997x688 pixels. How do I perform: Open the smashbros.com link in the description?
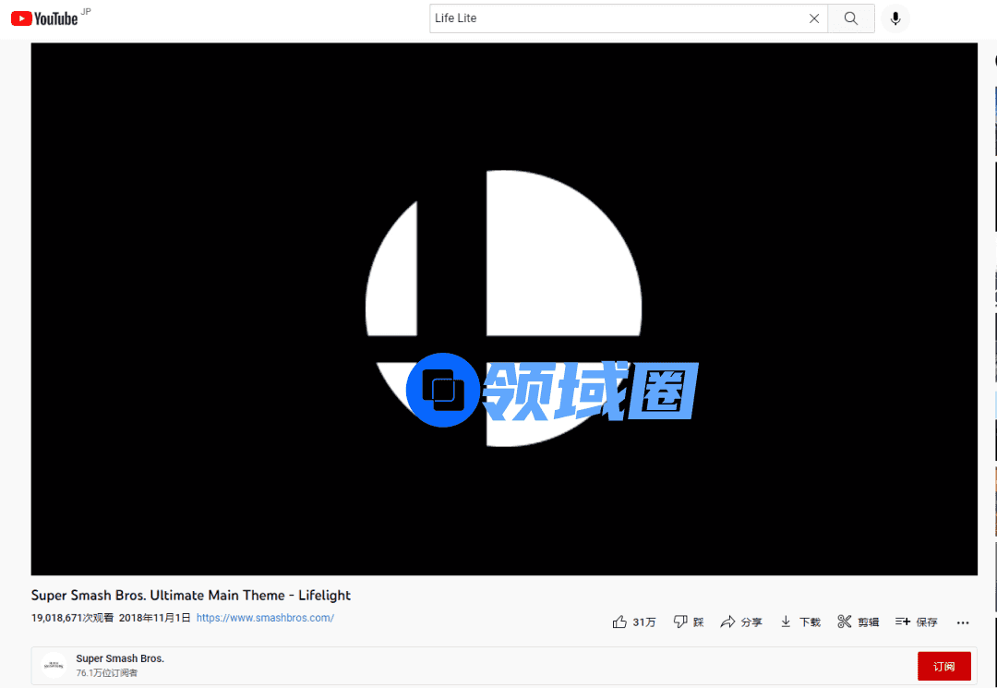pyautogui.click(x=265, y=618)
